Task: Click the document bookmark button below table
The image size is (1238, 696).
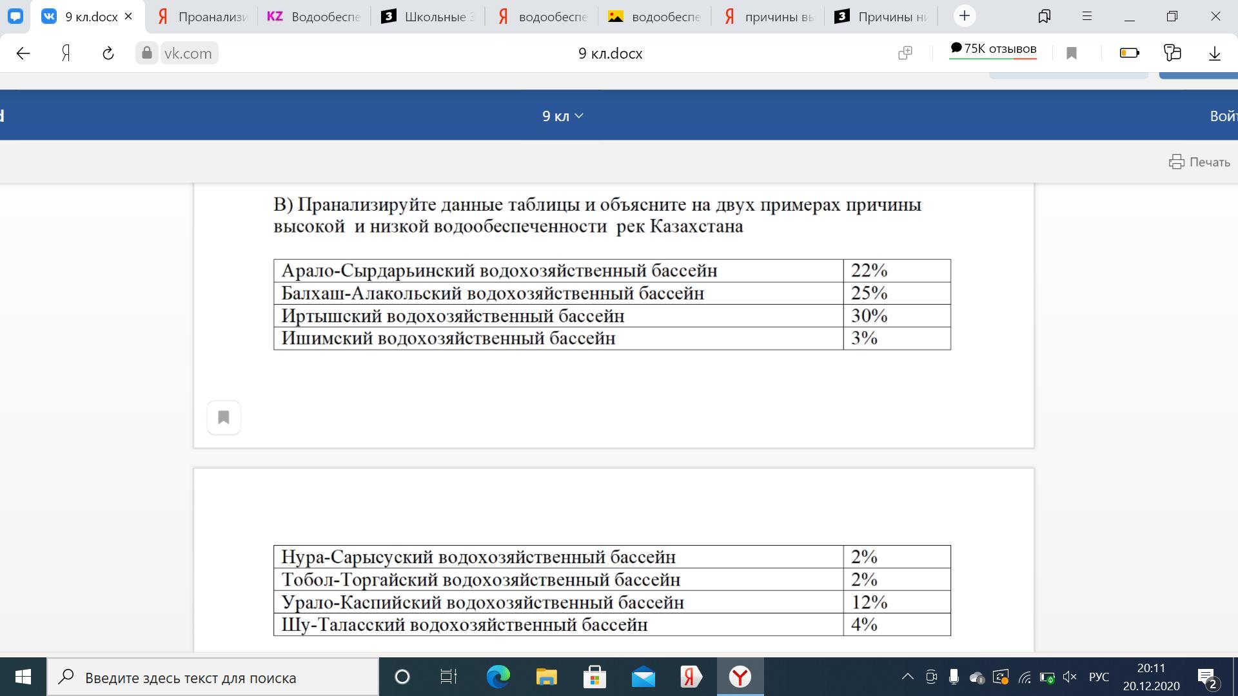Action: pyautogui.click(x=224, y=418)
